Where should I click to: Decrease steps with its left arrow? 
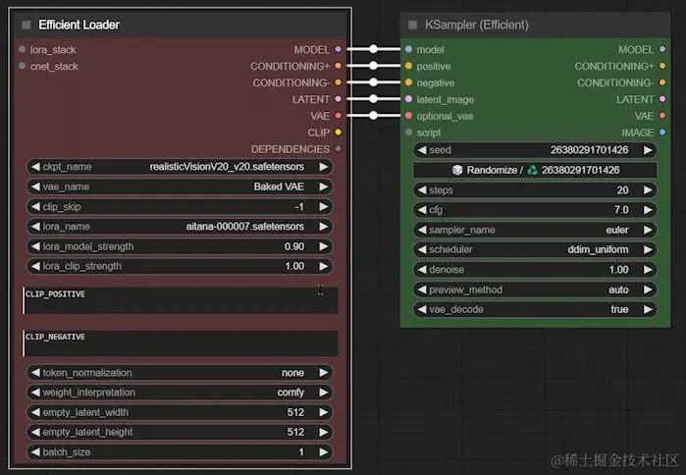tap(422, 190)
